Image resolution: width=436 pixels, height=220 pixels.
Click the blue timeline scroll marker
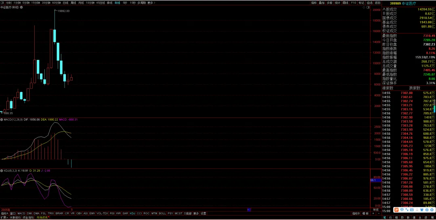[x=249, y=210]
